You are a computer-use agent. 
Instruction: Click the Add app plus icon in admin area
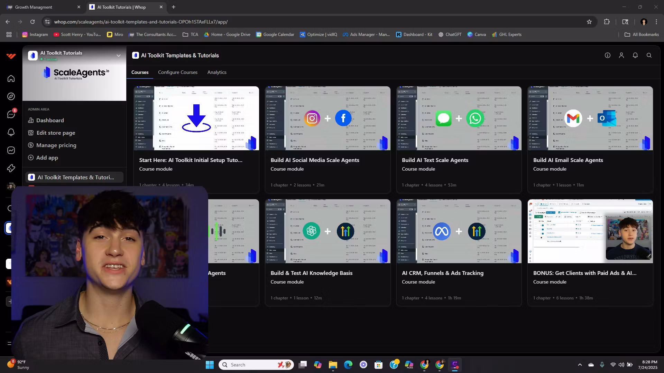31,157
